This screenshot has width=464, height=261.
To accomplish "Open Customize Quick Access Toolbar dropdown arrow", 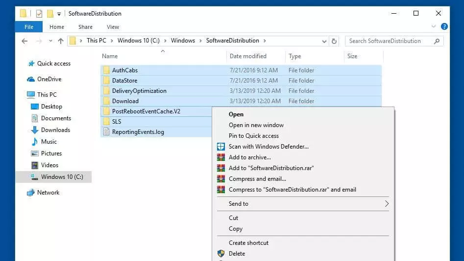I will [59, 14].
